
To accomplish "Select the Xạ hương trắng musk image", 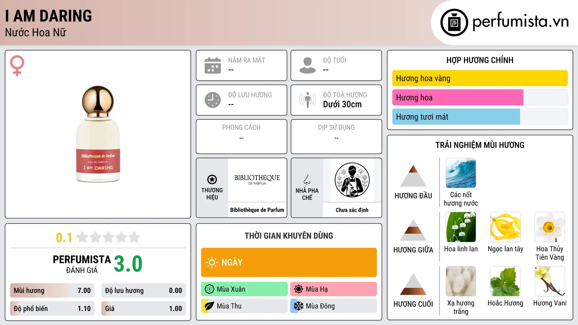I will [x=461, y=281].
